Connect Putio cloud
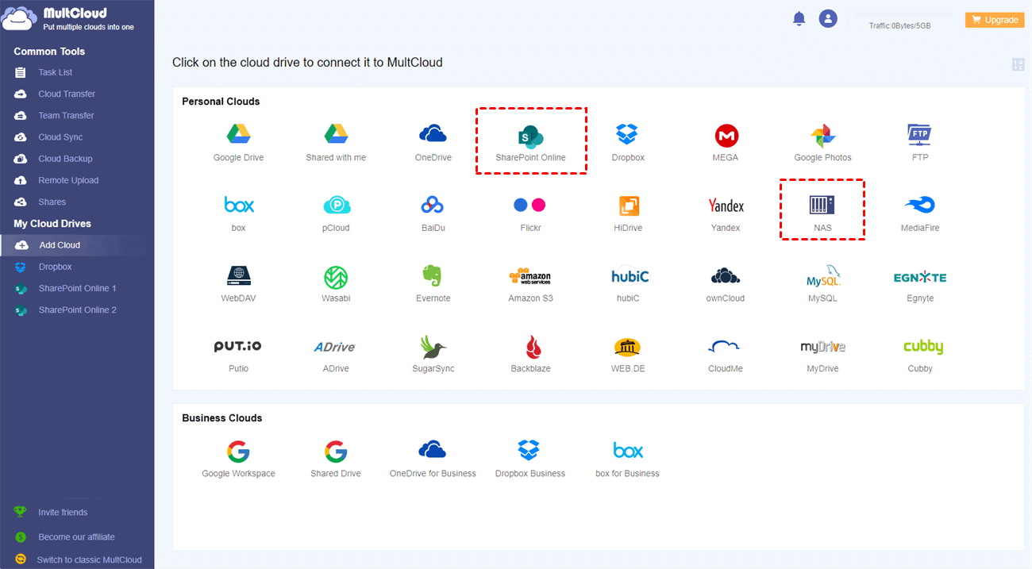1032x569 pixels. (238, 346)
